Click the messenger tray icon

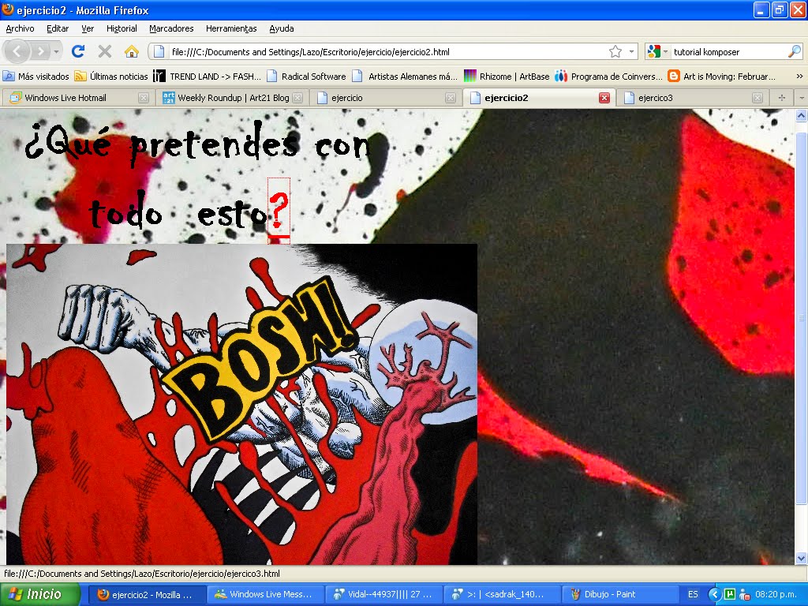coord(744,595)
